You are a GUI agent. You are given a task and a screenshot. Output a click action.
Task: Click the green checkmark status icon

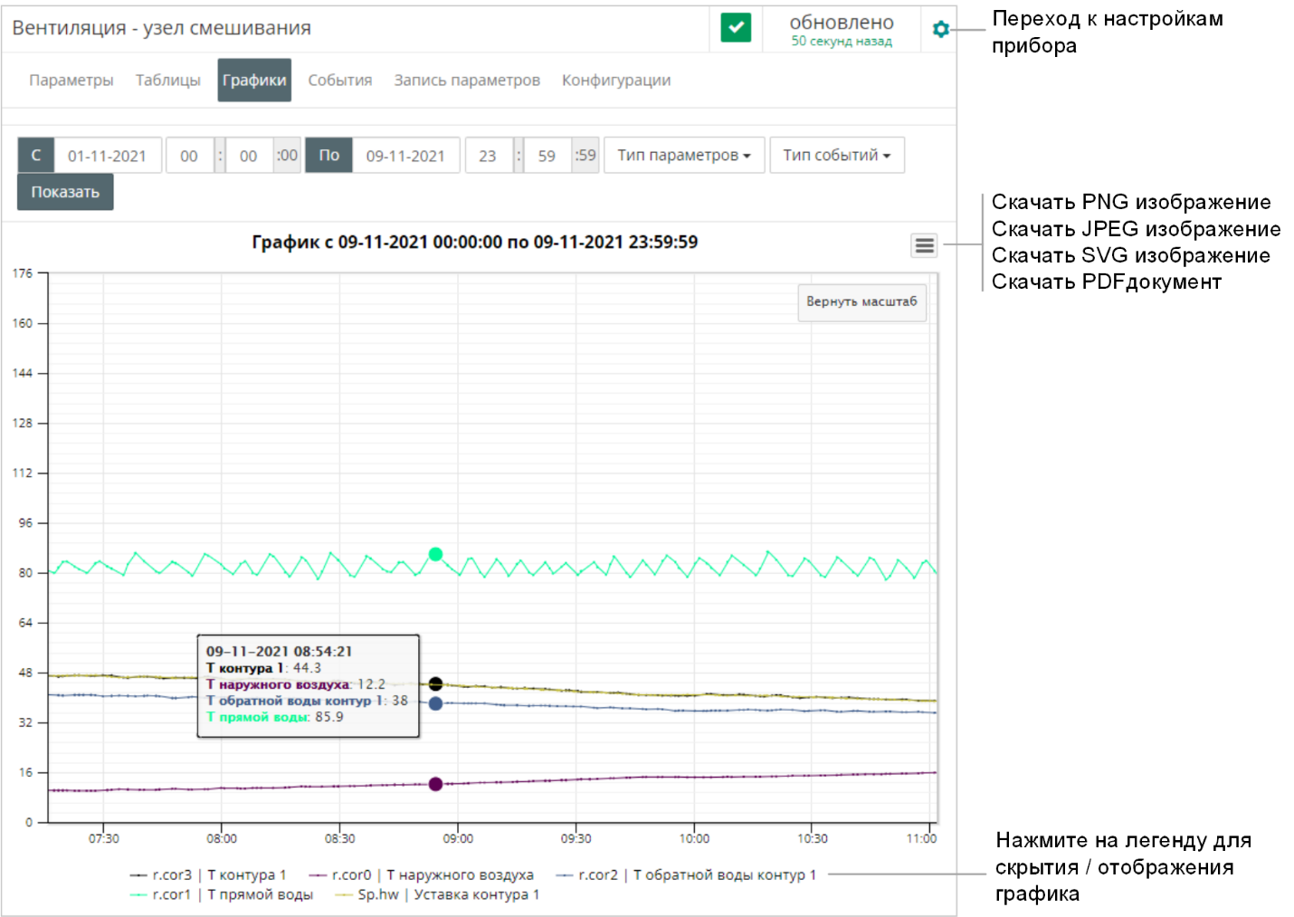click(x=736, y=27)
